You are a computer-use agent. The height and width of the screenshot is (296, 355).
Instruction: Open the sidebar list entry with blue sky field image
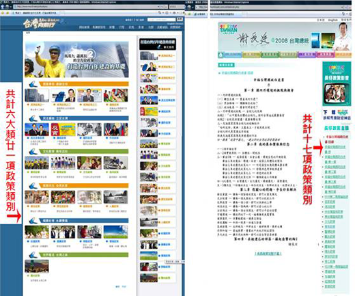pos(158,256)
